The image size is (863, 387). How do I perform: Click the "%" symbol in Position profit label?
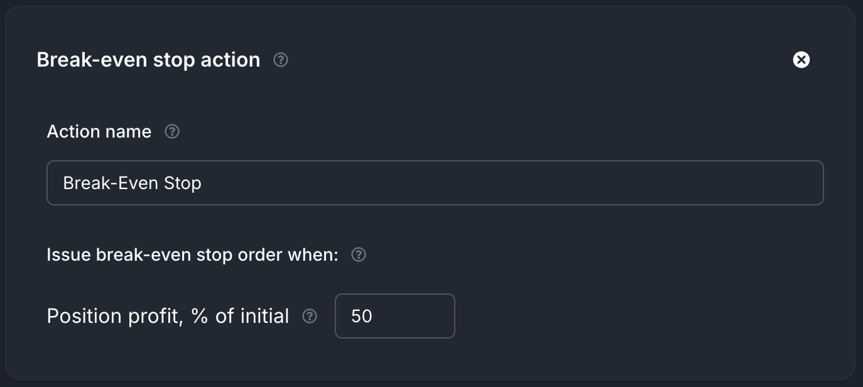coord(200,316)
